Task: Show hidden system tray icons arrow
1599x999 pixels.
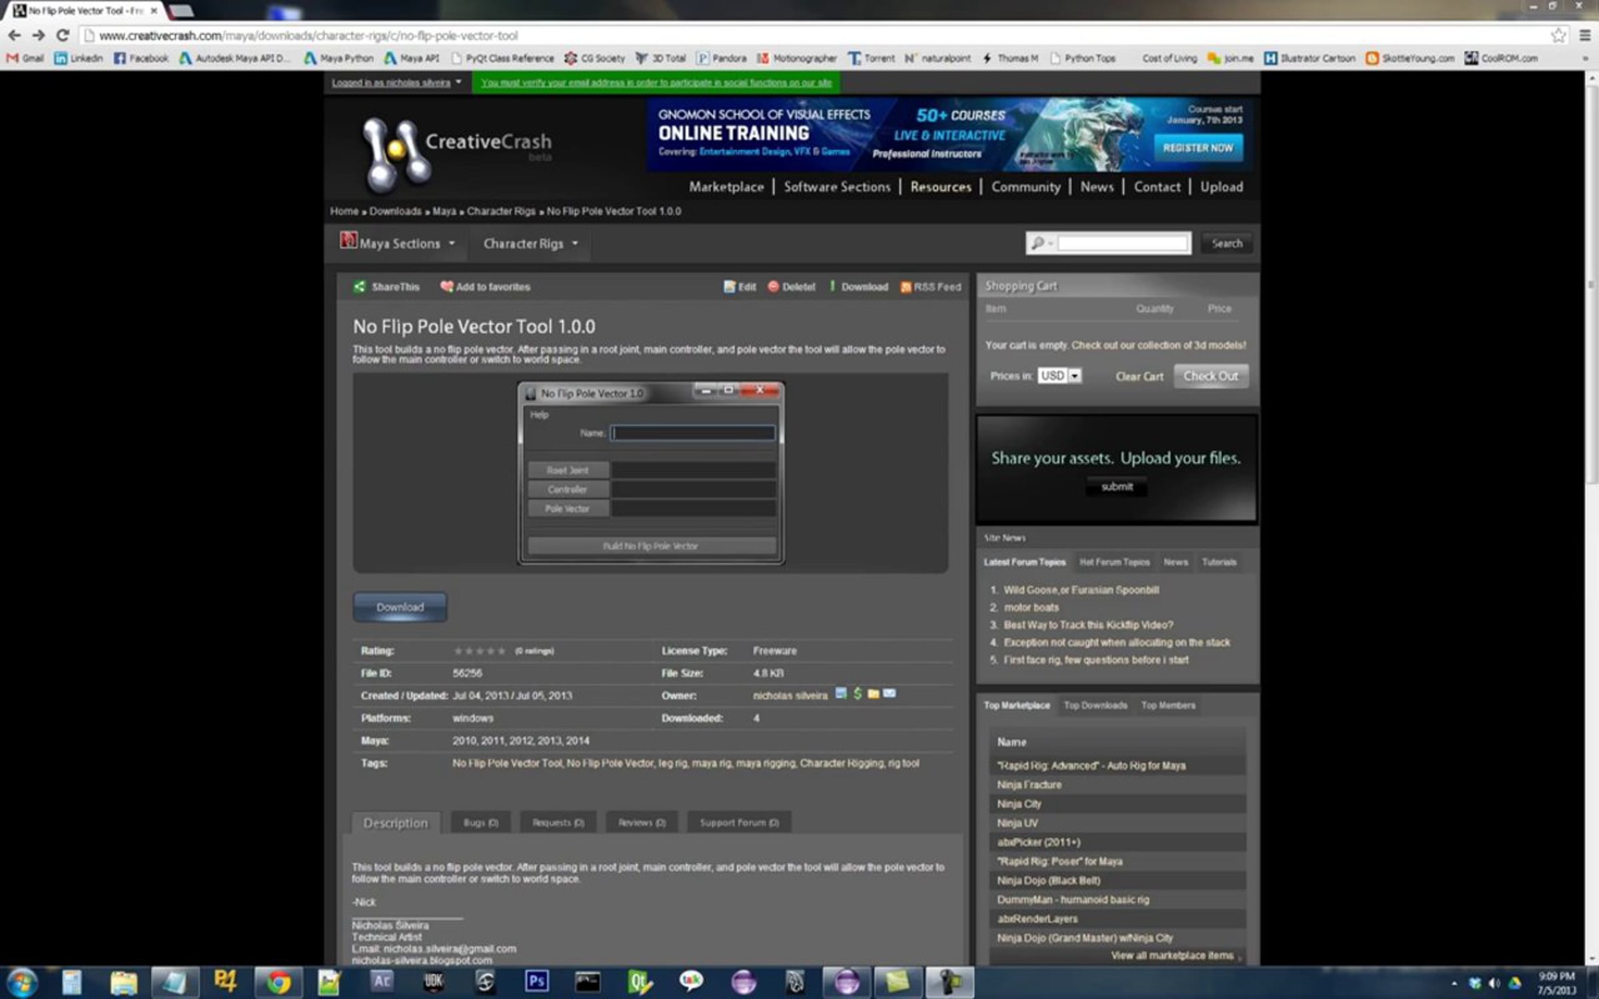Action: tap(1454, 983)
